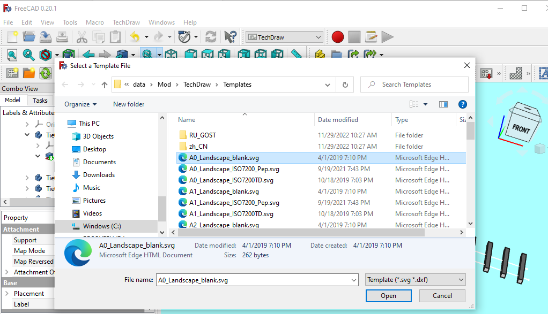Switch to the Model tab
Screen dimensions: 548x314
[x=12, y=100]
